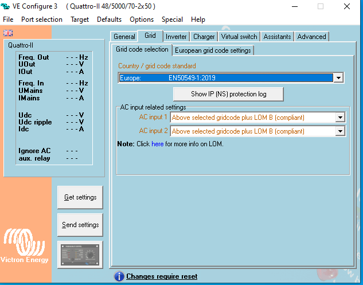Open the Options menu
The height and width of the screenshot is (285, 363).
point(142,19)
